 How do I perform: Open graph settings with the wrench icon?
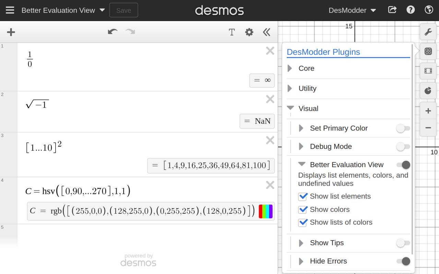[428, 32]
